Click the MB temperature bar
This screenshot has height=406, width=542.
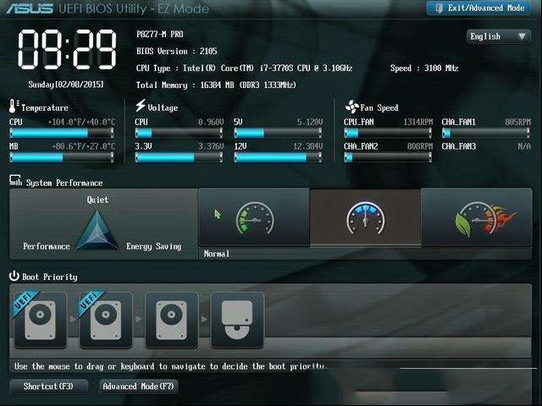point(62,157)
